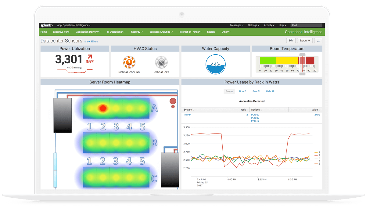
Task: Open the ellipsis more options button
Action: pyautogui.click(x=318, y=41)
